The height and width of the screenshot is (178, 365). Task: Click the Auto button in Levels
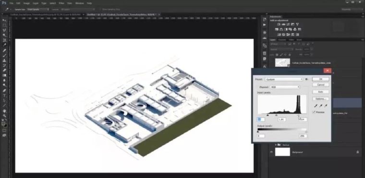point(320,92)
